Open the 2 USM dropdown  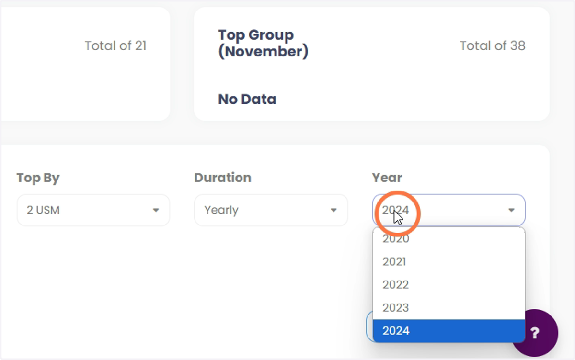[x=93, y=210]
